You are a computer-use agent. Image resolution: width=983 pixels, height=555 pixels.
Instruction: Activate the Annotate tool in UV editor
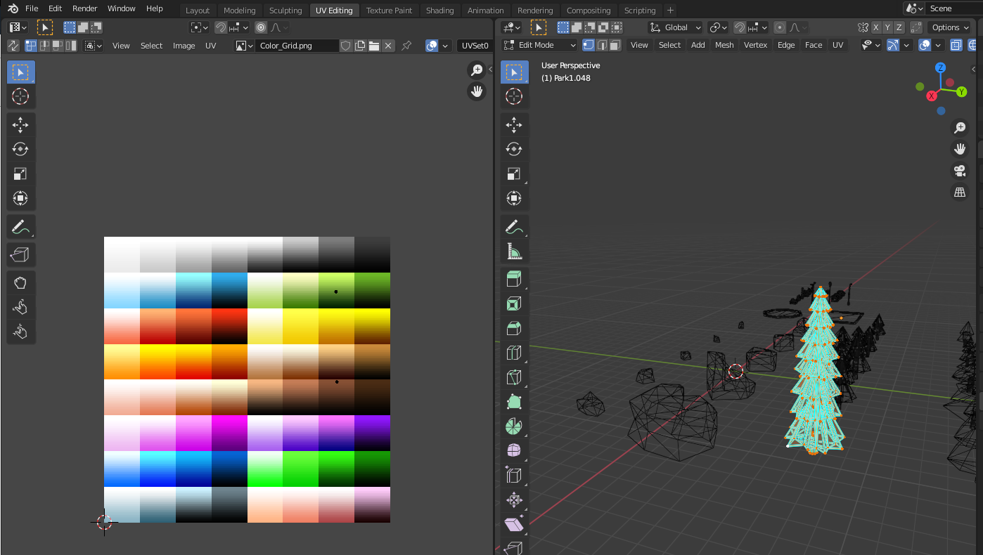tap(20, 227)
